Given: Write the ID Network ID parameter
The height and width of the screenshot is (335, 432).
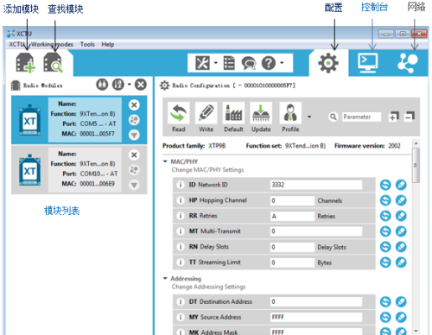Looking at the screenshot, I should [x=401, y=185].
